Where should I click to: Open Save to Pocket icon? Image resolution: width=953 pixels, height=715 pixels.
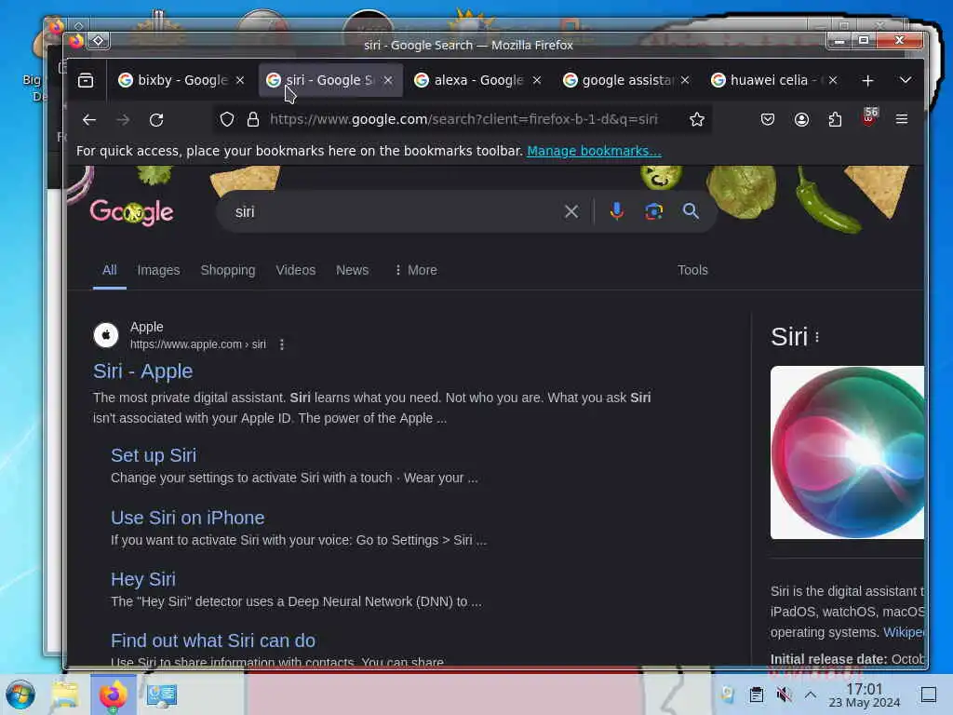[x=768, y=119]
